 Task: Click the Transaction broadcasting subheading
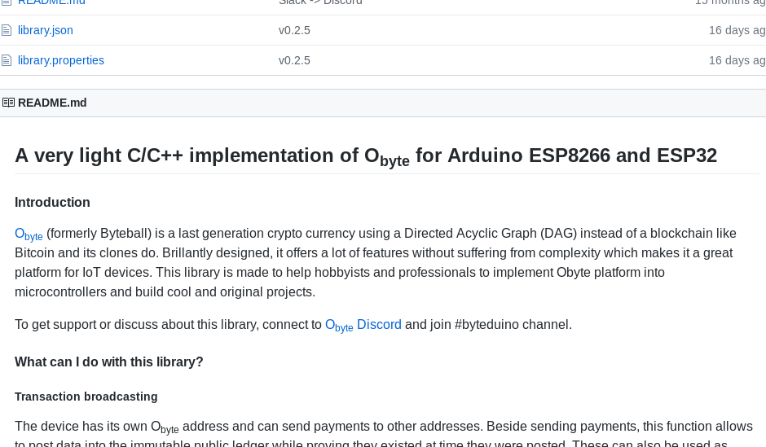[x=86, y=397]
